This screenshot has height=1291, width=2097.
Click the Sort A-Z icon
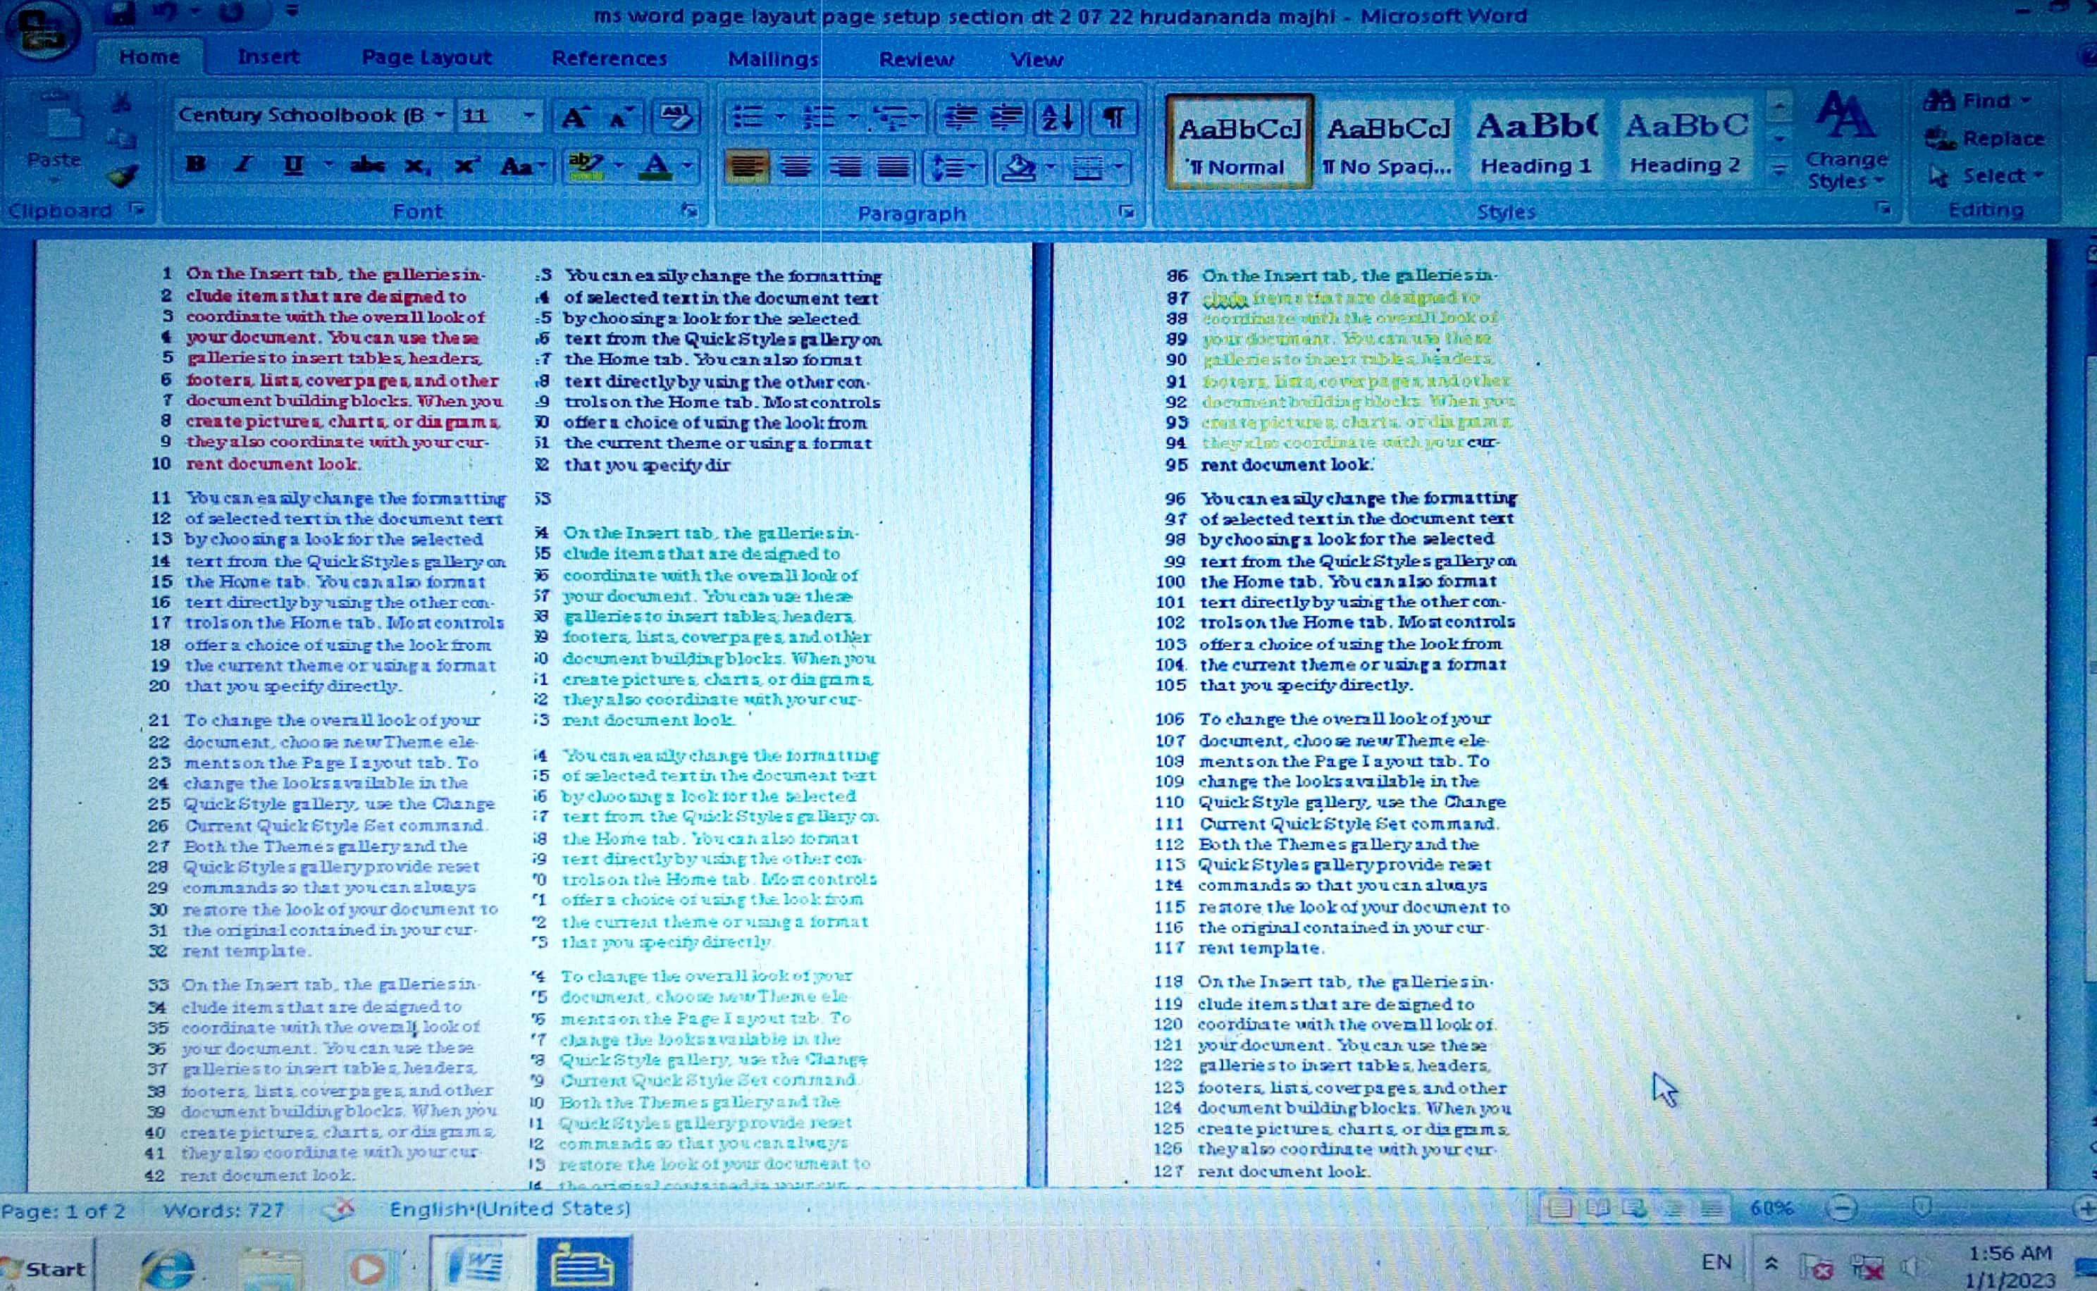1057,118
